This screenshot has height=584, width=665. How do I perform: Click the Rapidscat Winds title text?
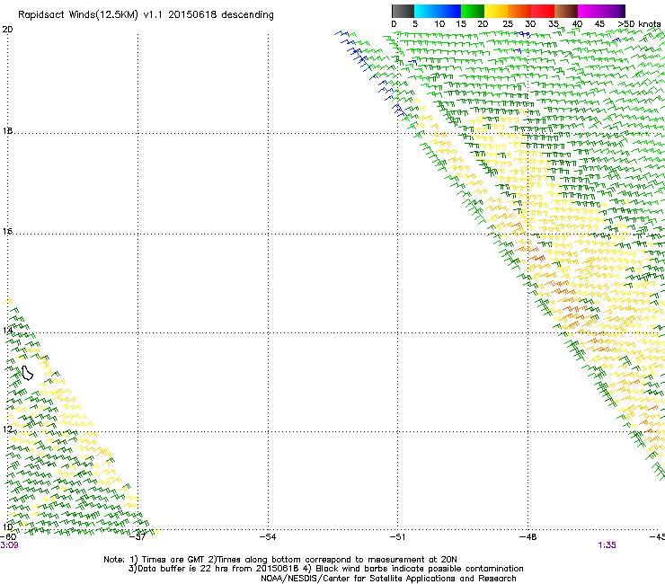pos(146,15)
